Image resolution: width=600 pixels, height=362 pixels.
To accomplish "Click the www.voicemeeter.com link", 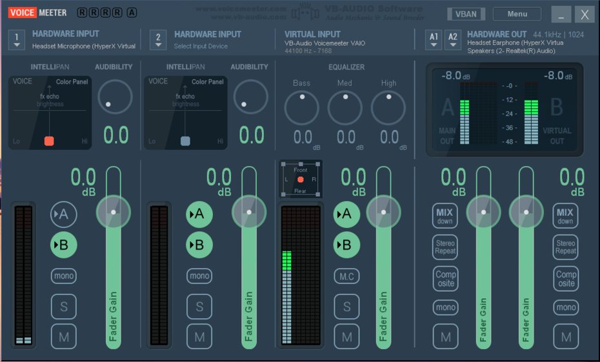I will pos(240,9).
